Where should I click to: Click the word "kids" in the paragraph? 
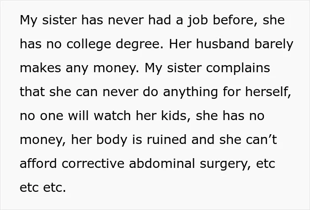click(174, 116)
